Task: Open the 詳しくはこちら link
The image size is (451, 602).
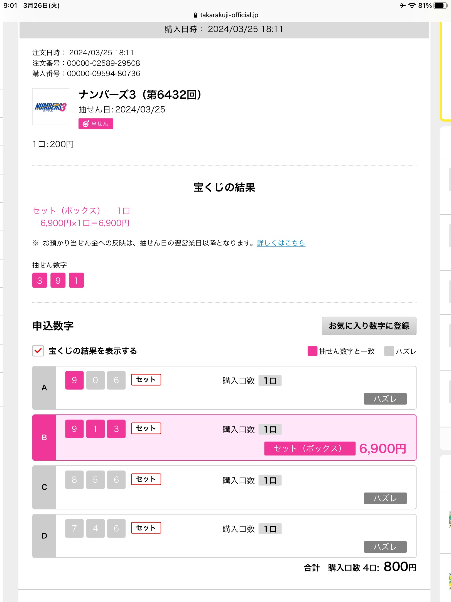Action: [x=281, y=243]
